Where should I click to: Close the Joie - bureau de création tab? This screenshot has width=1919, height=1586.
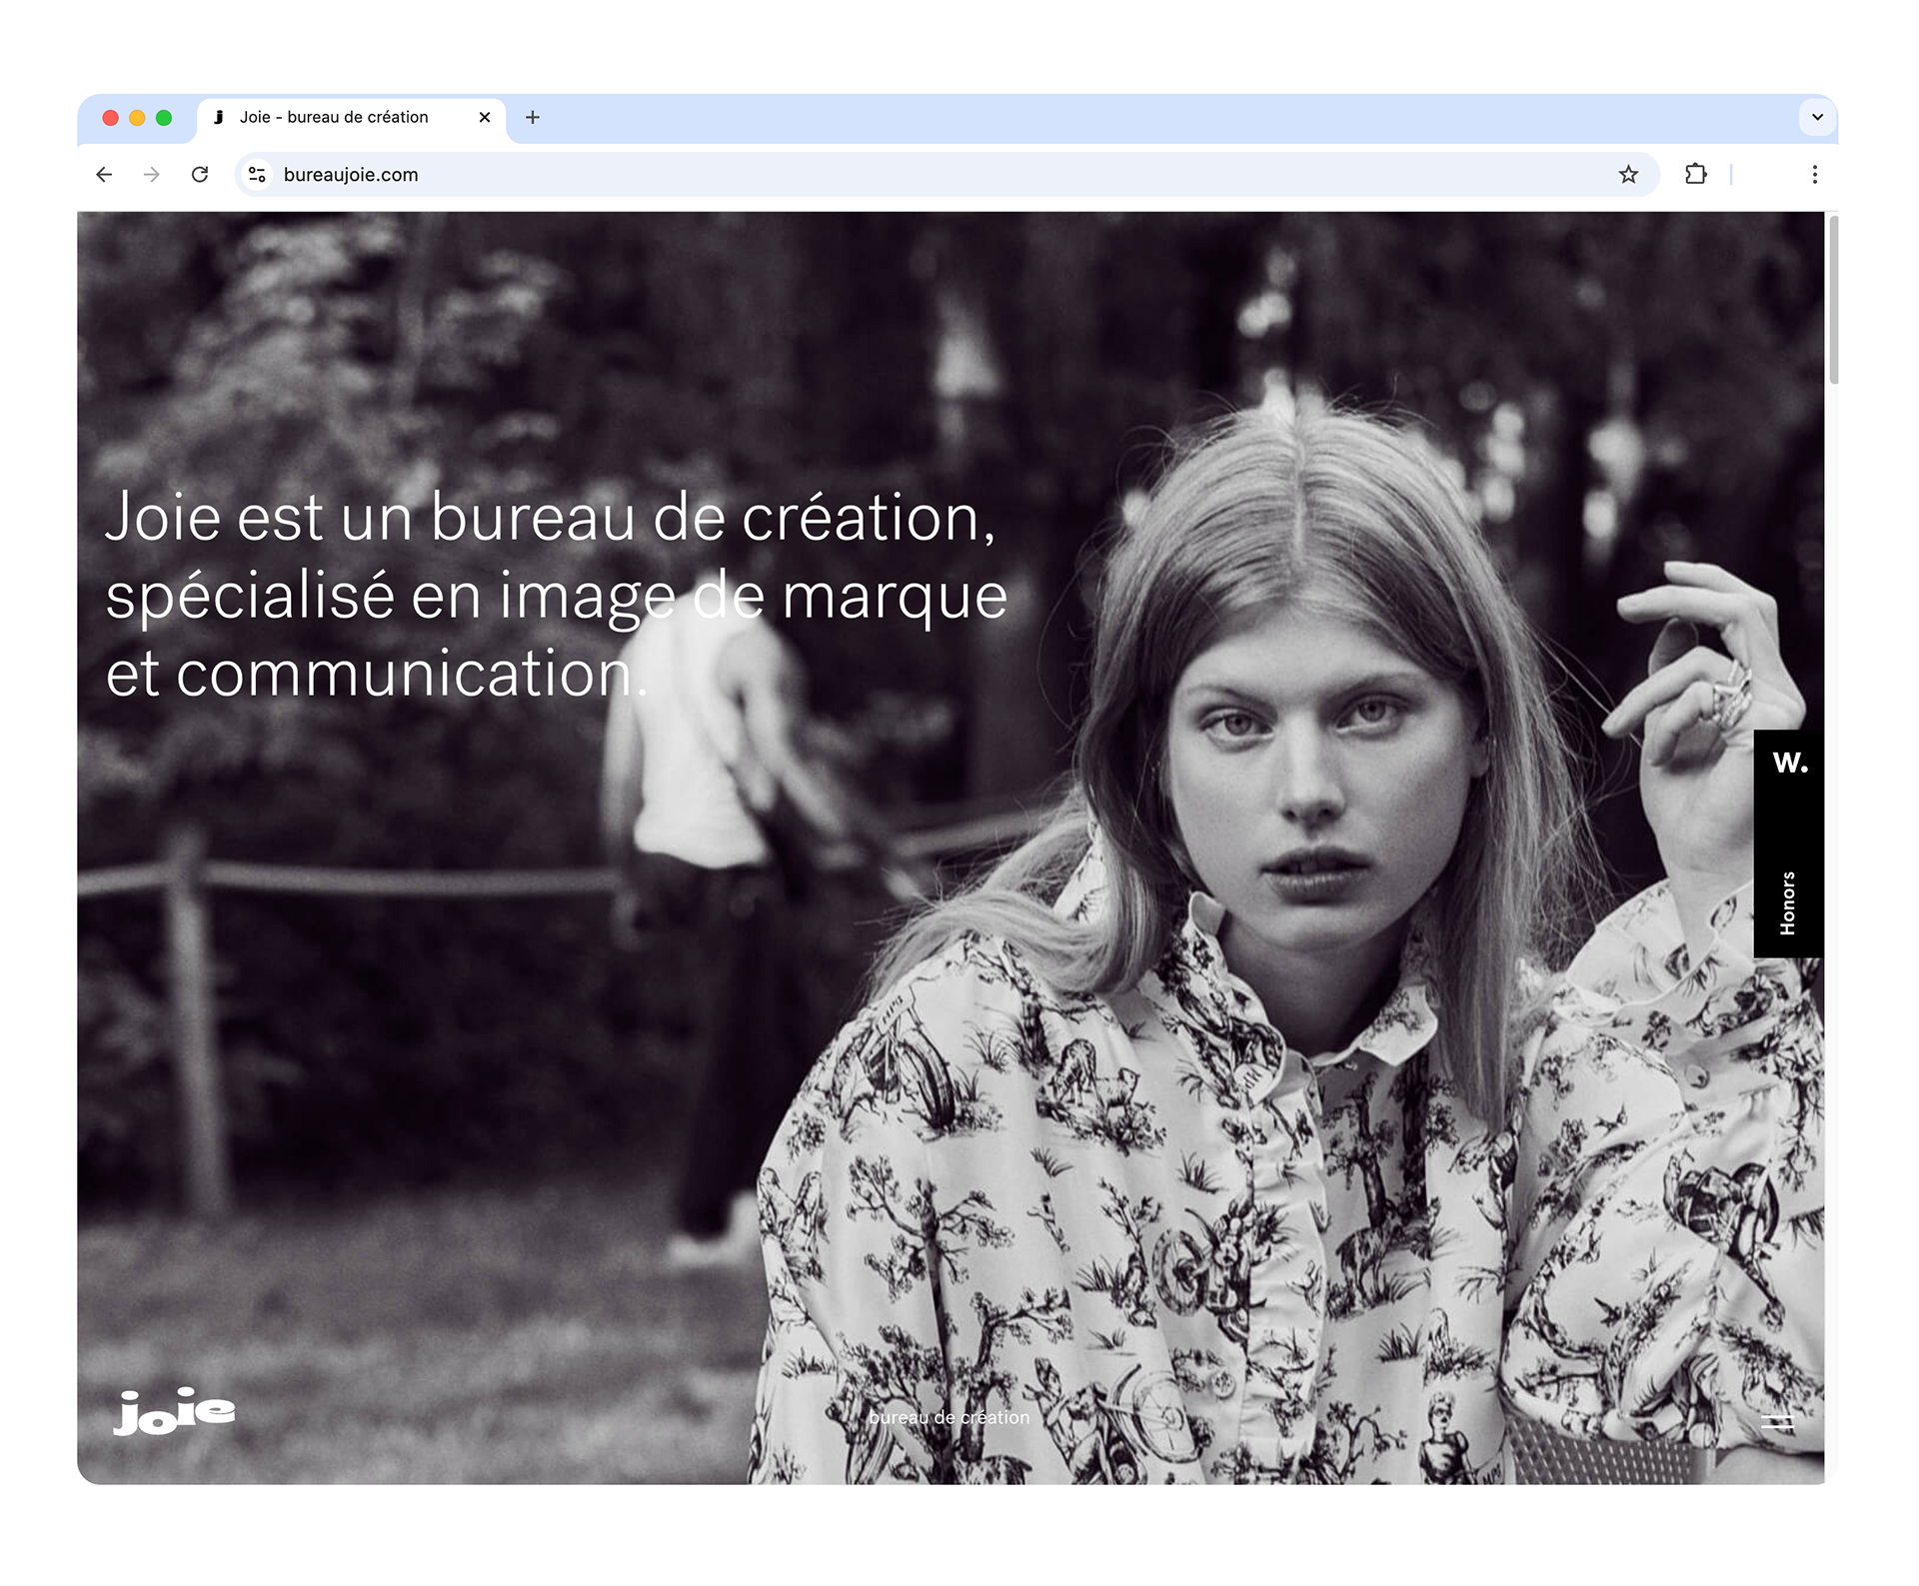(485, 118)
